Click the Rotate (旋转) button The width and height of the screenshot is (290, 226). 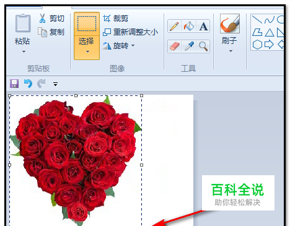[x=116, y=46]
